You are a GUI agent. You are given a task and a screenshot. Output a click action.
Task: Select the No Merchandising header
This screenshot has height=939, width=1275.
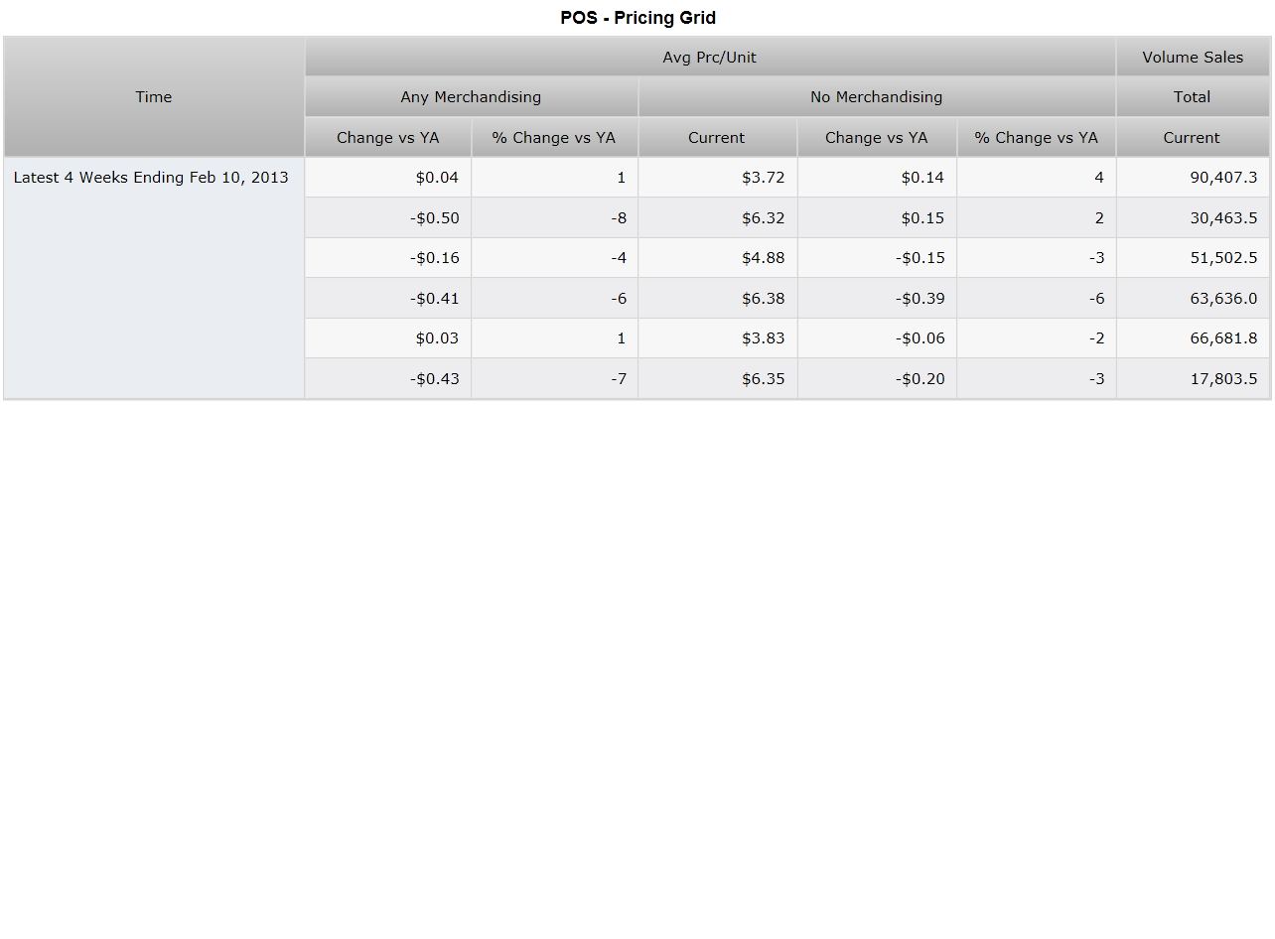click(877, 97)
